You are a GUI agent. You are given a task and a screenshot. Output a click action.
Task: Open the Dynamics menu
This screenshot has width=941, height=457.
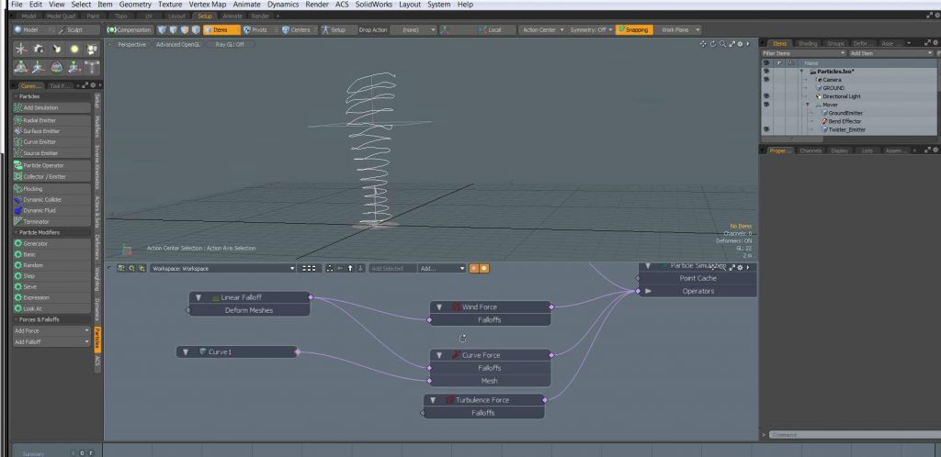(283, 5)
